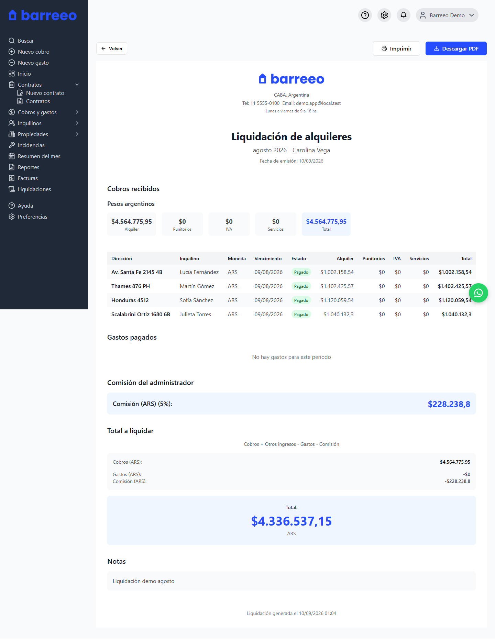
Task: Select Av. Santa Fe 2145 4B address
Action: 137,272
